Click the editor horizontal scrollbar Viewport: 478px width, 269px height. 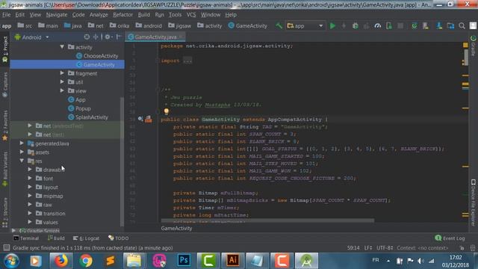pyautogui.click(x=267, y=220)
